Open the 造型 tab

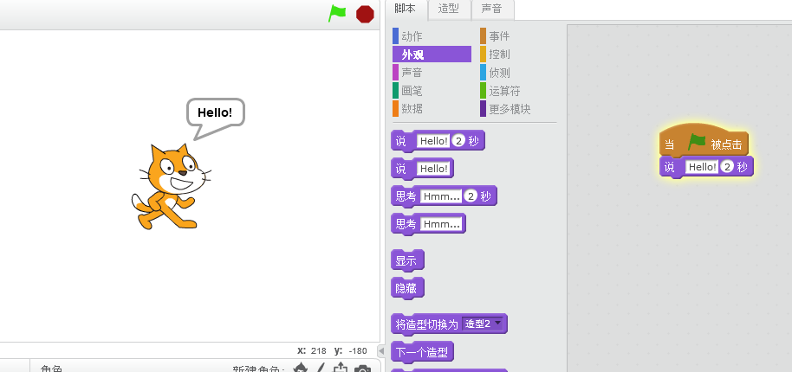(x=449, y=9)
